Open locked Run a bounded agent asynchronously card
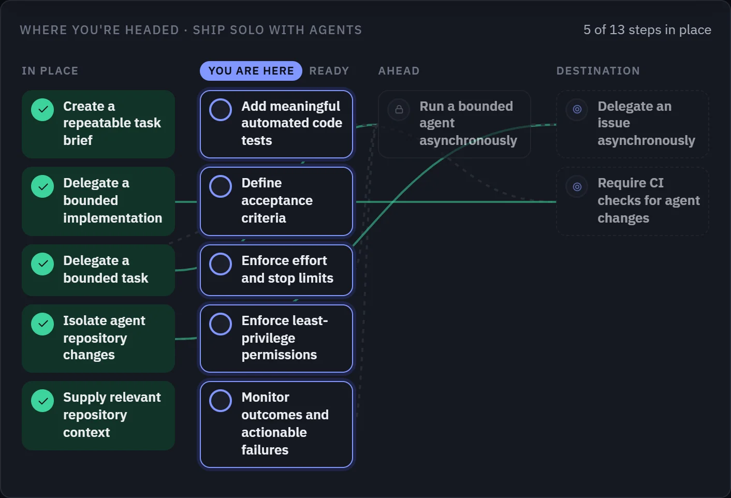Image resolution: width=731 pixels, height=498 pixels. click(455, 124)
